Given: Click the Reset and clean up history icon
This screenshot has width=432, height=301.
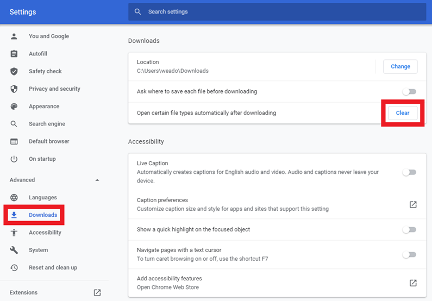Looking at the screenshot, I should point(14,267).
